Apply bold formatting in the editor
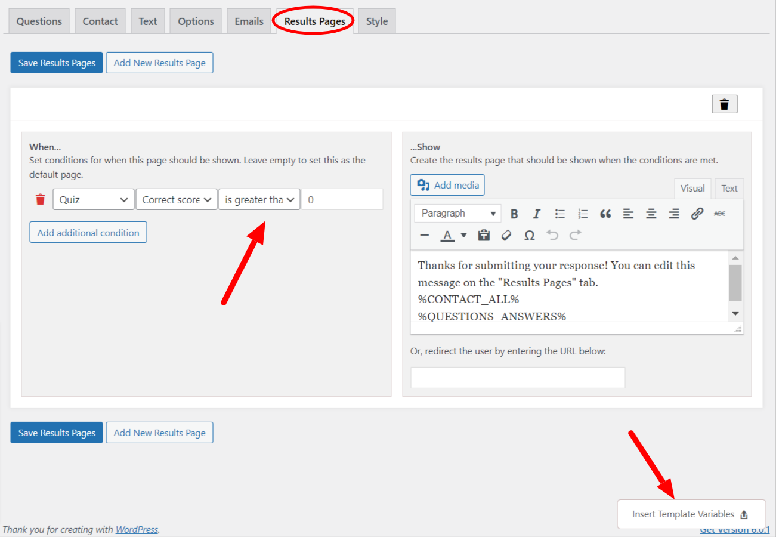The image size is (776, 537). point(514,213)
